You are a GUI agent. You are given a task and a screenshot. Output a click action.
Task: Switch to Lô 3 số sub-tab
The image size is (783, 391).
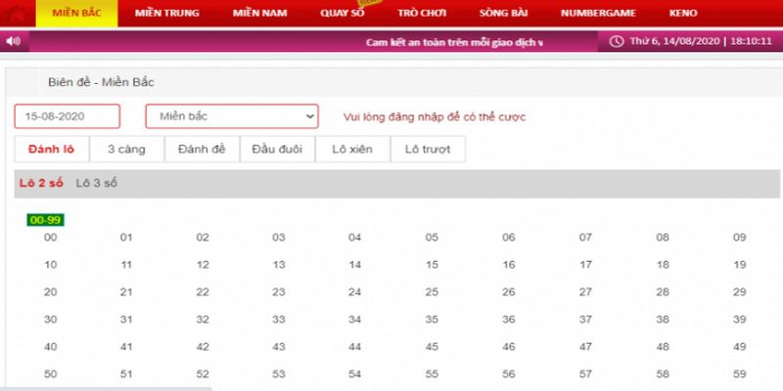tap(96, 183)
